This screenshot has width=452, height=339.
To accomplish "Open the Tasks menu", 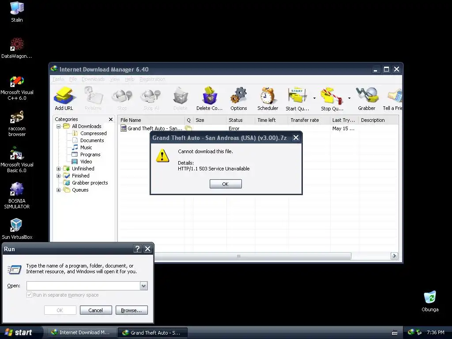I will coord(58,79).
